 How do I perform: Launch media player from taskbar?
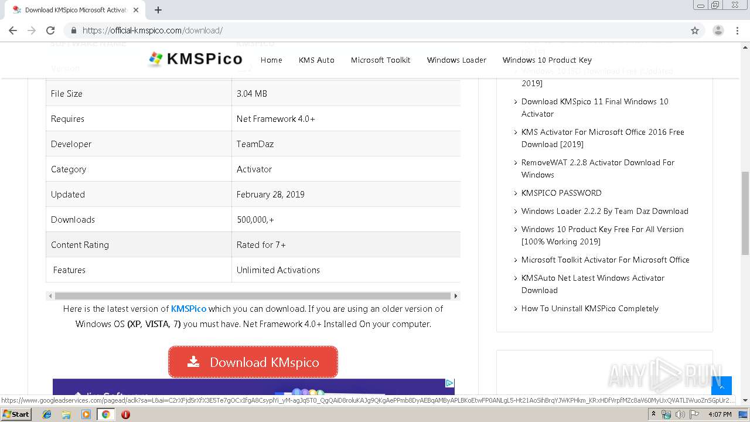(x=86, y=414)
